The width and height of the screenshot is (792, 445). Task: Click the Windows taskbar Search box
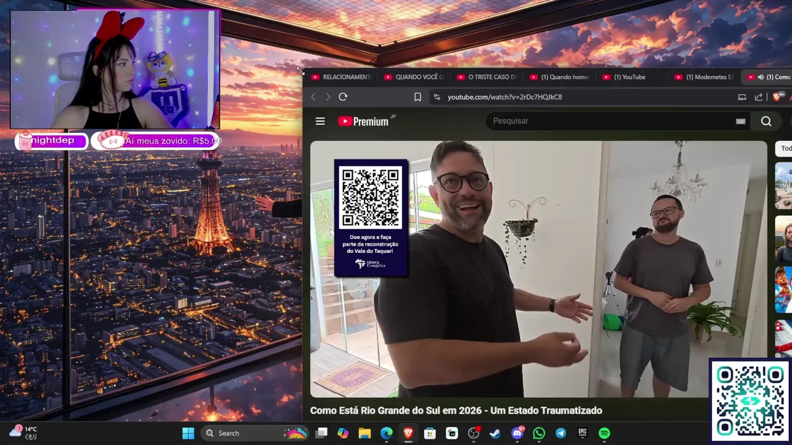pos(256,433)
